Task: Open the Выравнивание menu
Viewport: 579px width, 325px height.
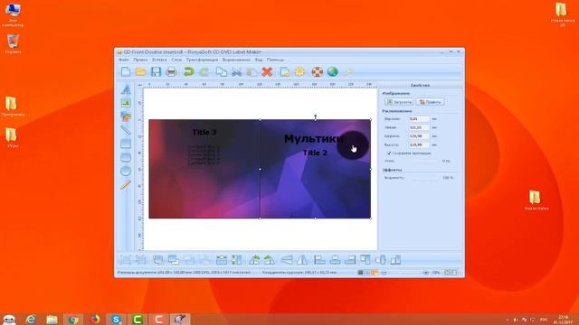Action: click(236, 60)
